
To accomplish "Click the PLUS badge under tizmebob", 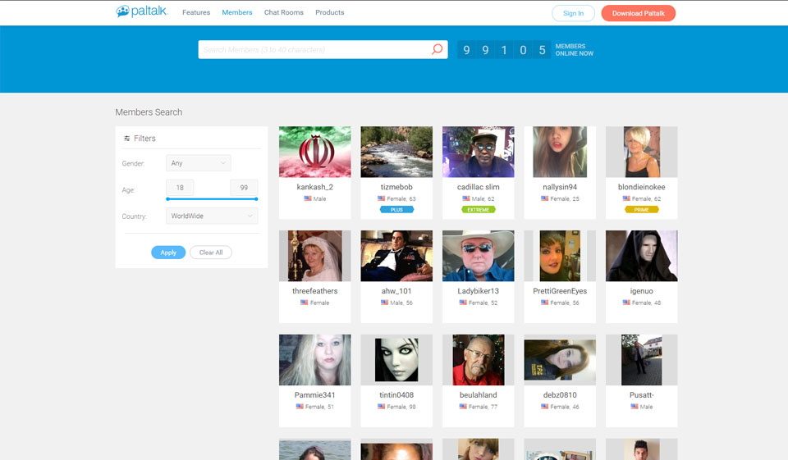I will coord(396,209).
